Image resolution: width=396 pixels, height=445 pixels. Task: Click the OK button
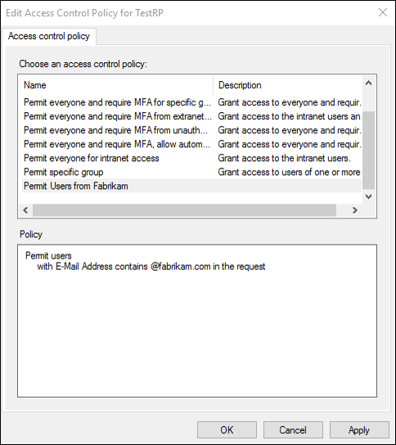pos(227,429)
